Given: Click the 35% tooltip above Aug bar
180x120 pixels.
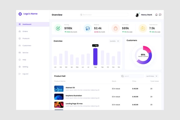Looking at the screenshot, I should [95, 46].
